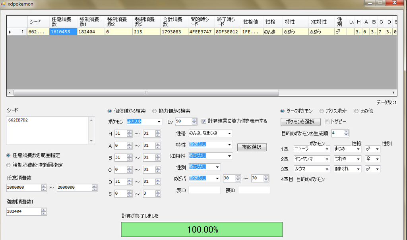Click 任意消費数 maximum field 2000000

77,188
